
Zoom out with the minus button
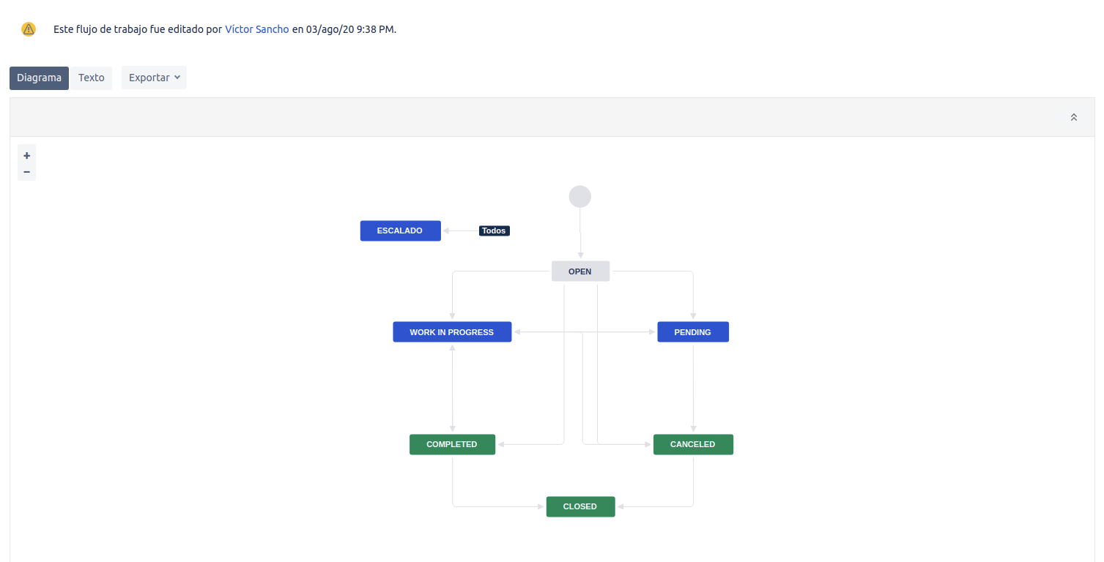coord(27,172)
